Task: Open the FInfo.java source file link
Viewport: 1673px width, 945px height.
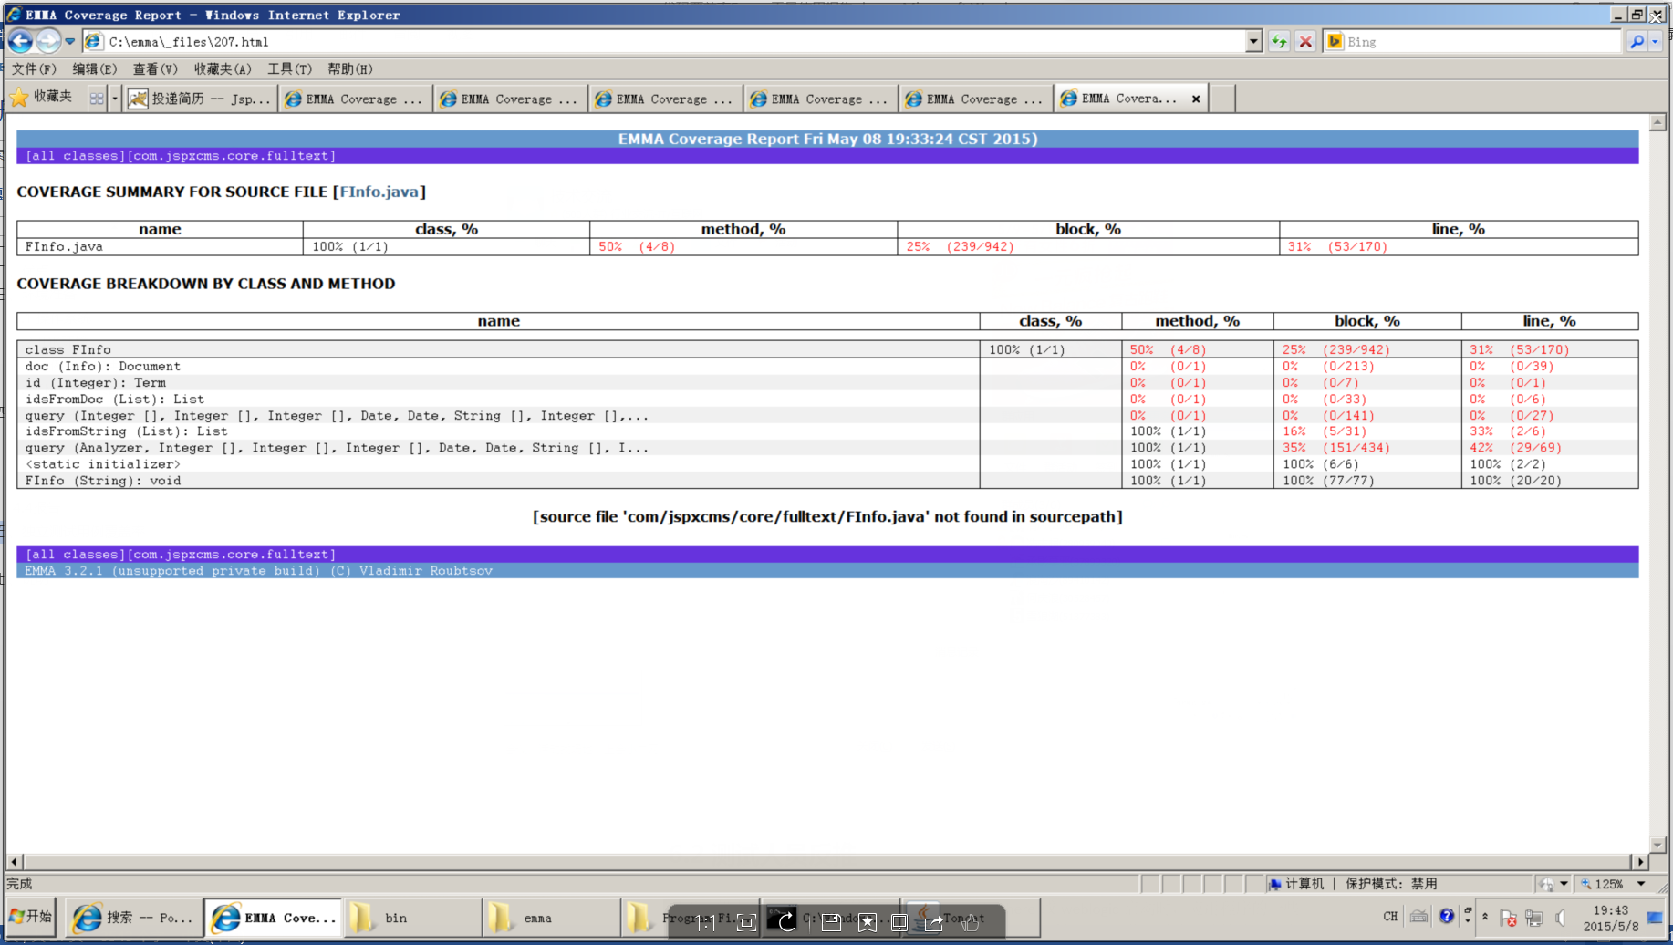Action: (379, 192)
